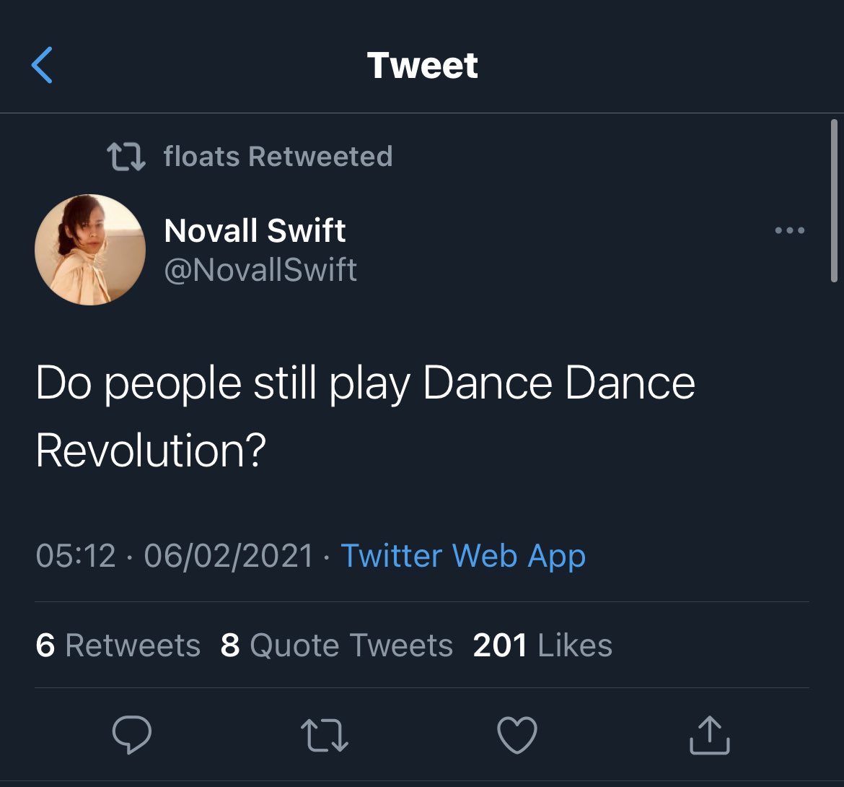
Task: Open the three-dot more options menu
Action: [789, 231]
